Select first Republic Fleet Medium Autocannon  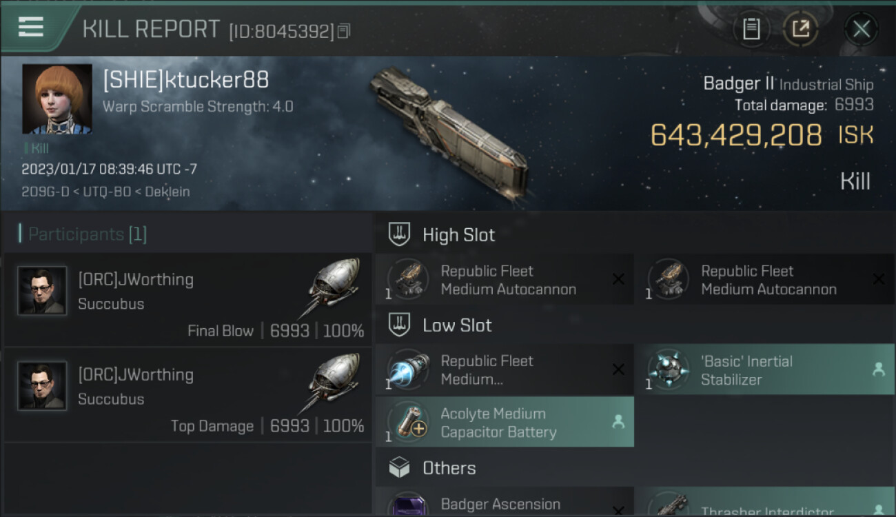(505, 280)
